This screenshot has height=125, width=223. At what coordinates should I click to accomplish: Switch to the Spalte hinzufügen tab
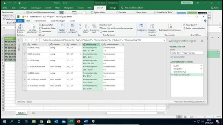[58, 21]
